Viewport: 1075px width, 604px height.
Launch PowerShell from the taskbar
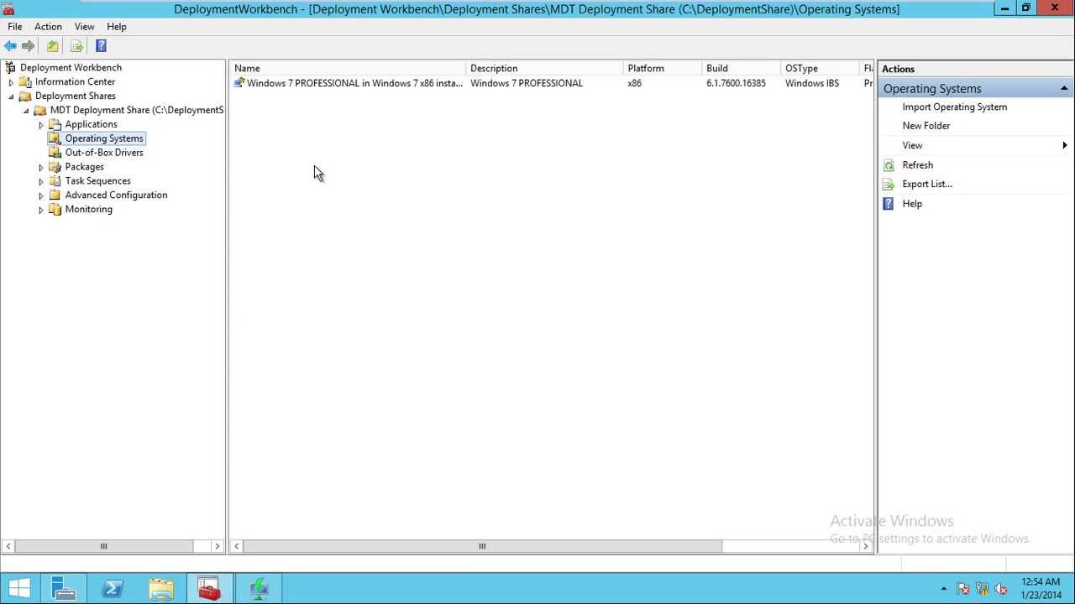tap(113, 589)
